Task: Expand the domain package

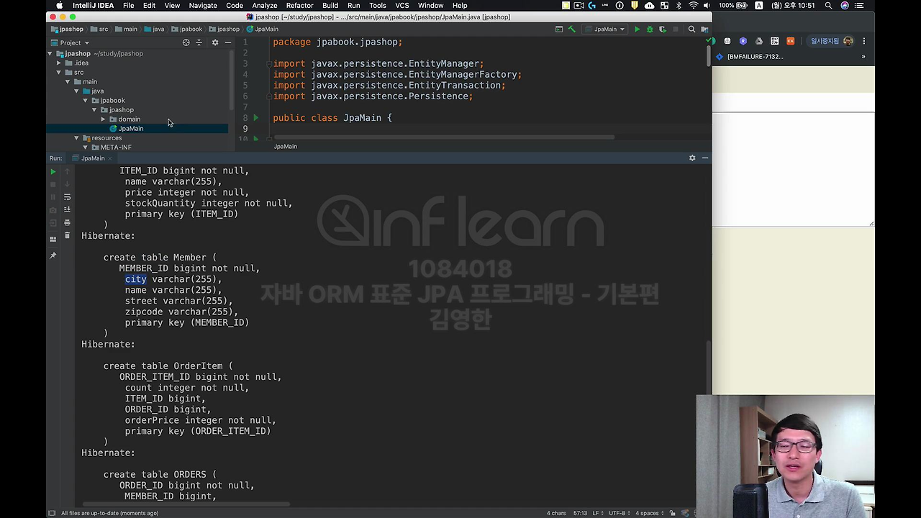Action: (103, 119)
